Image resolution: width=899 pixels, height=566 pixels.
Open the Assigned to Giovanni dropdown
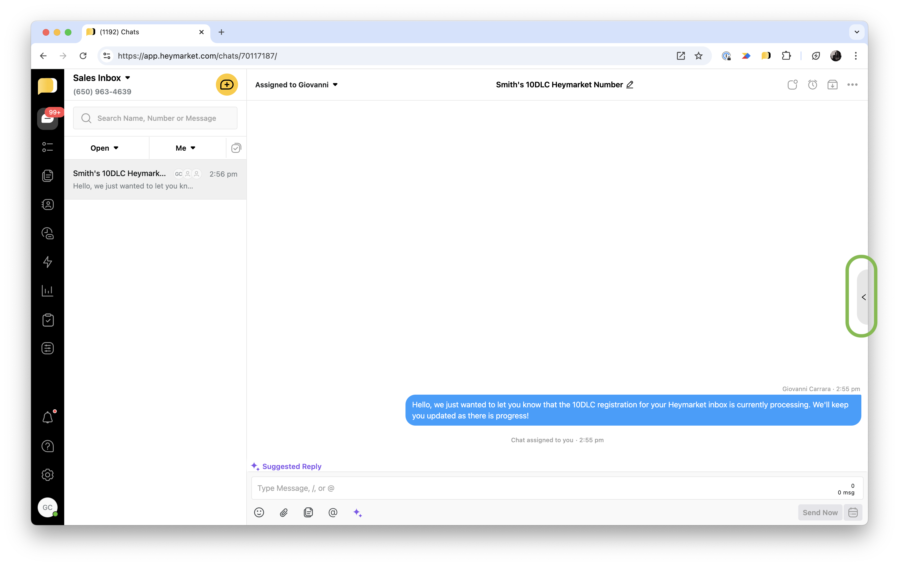(297, 85)
